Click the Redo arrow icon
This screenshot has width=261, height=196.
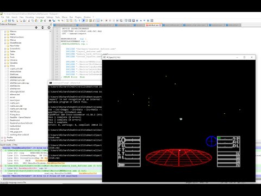45,21
